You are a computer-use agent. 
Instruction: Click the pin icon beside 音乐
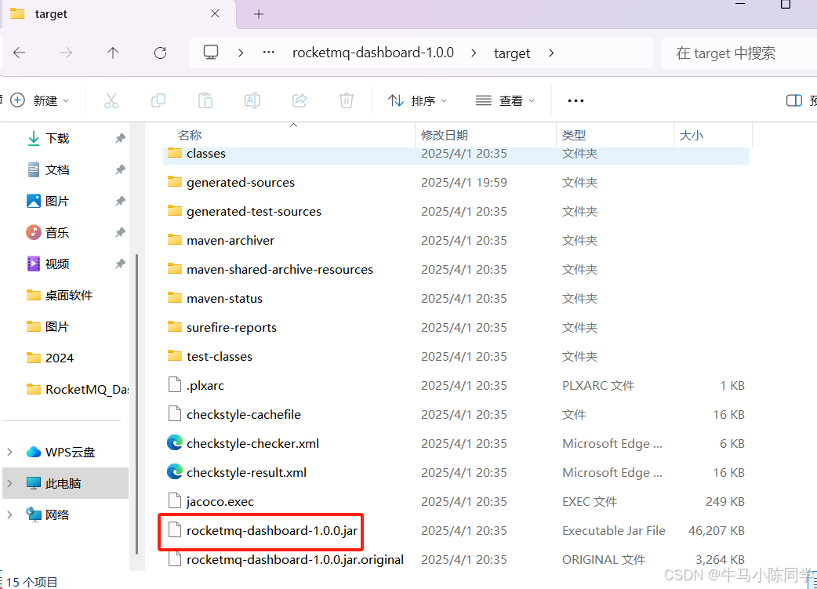coord(121,232)
